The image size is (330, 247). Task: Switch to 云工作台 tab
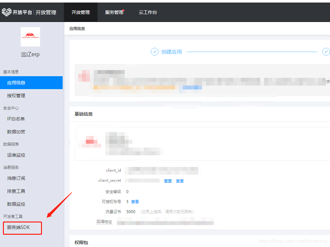(x=148, y=12)
